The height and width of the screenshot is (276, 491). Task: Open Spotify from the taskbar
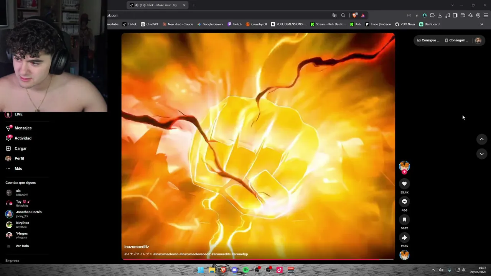(x=246, y=270)
